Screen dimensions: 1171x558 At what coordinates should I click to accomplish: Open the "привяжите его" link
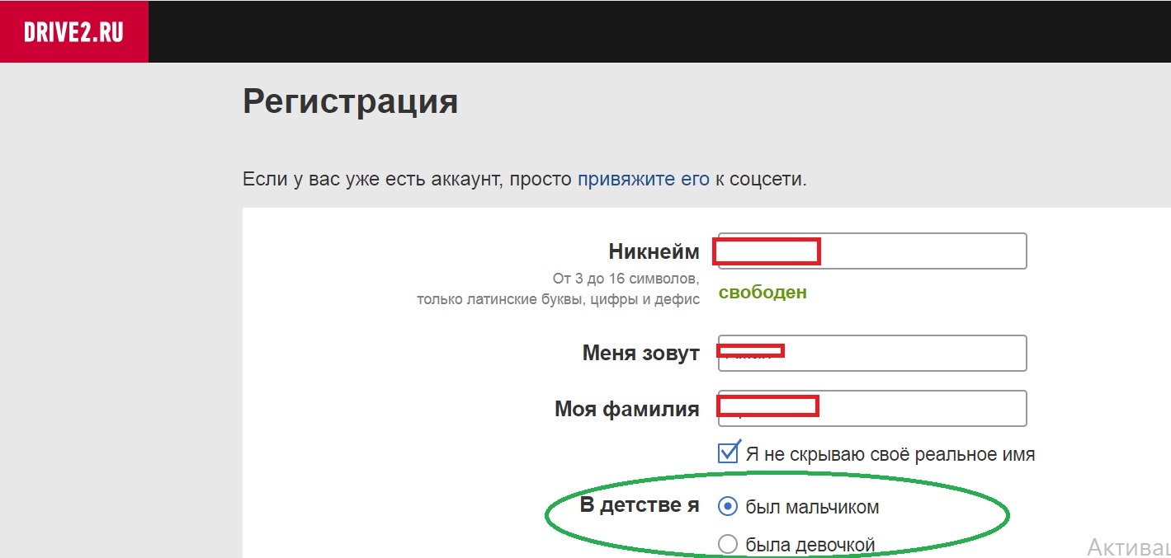click(x=643, y=179)
